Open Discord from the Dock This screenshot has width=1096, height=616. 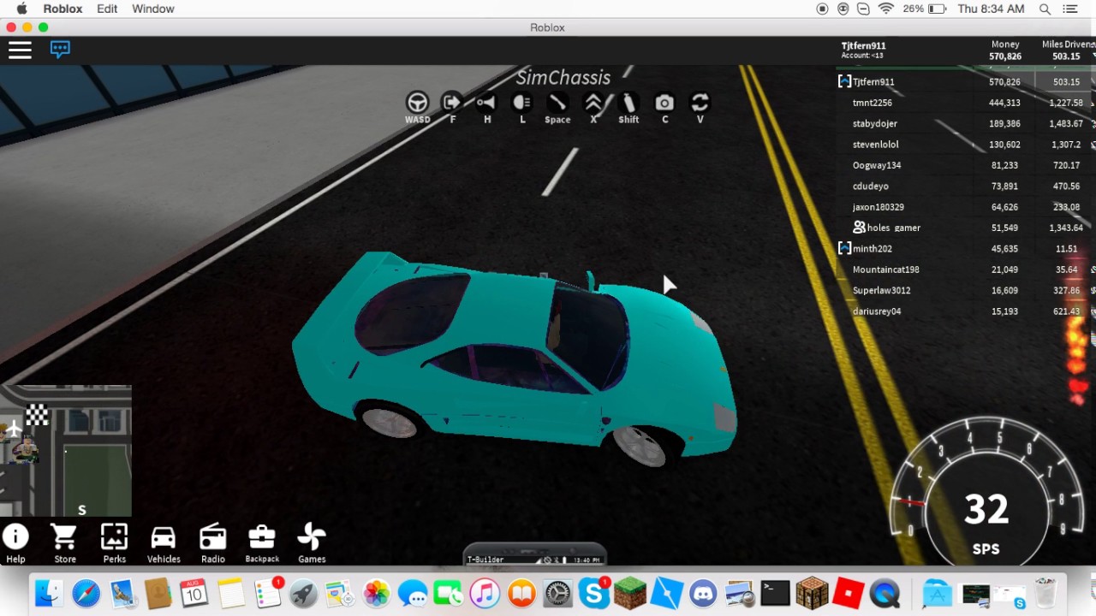703,593
